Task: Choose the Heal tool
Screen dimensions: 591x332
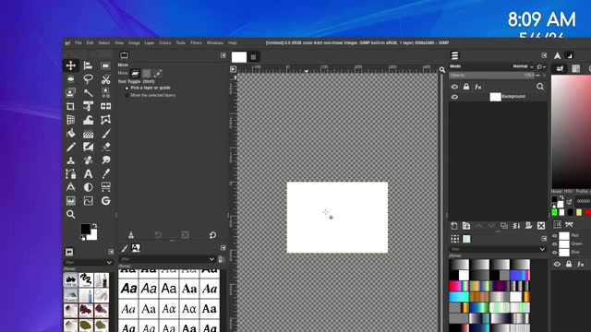Action: (x=89, y=160)
